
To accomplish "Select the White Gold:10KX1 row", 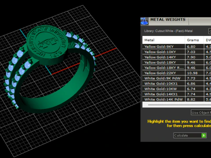I will tap(177, 83).
